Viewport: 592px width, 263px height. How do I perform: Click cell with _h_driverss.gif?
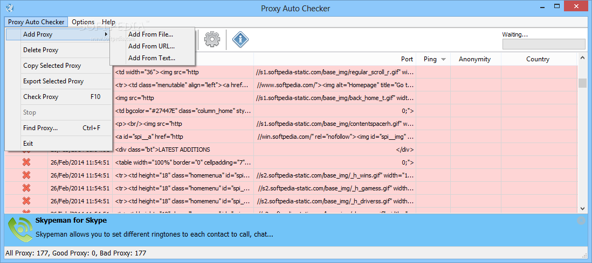[335, 201]
